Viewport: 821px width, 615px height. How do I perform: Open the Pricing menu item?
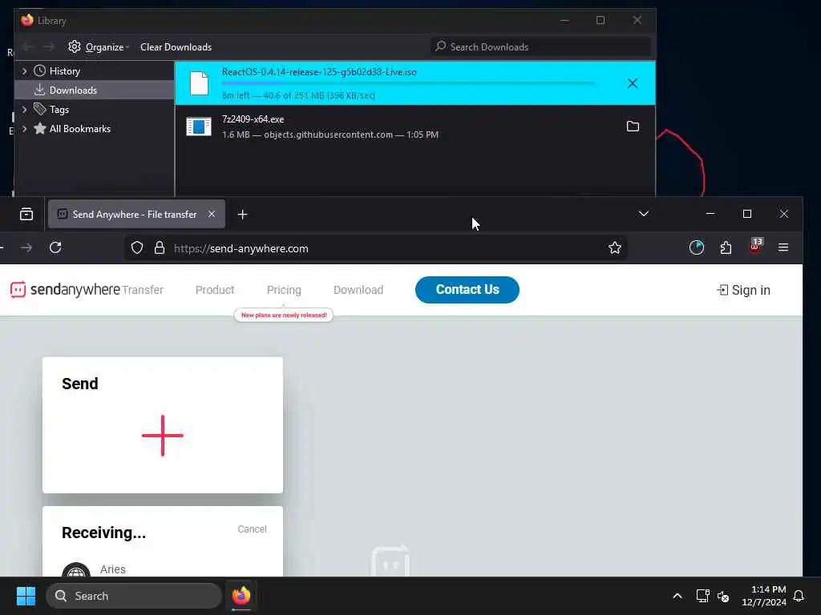[284, 290]
